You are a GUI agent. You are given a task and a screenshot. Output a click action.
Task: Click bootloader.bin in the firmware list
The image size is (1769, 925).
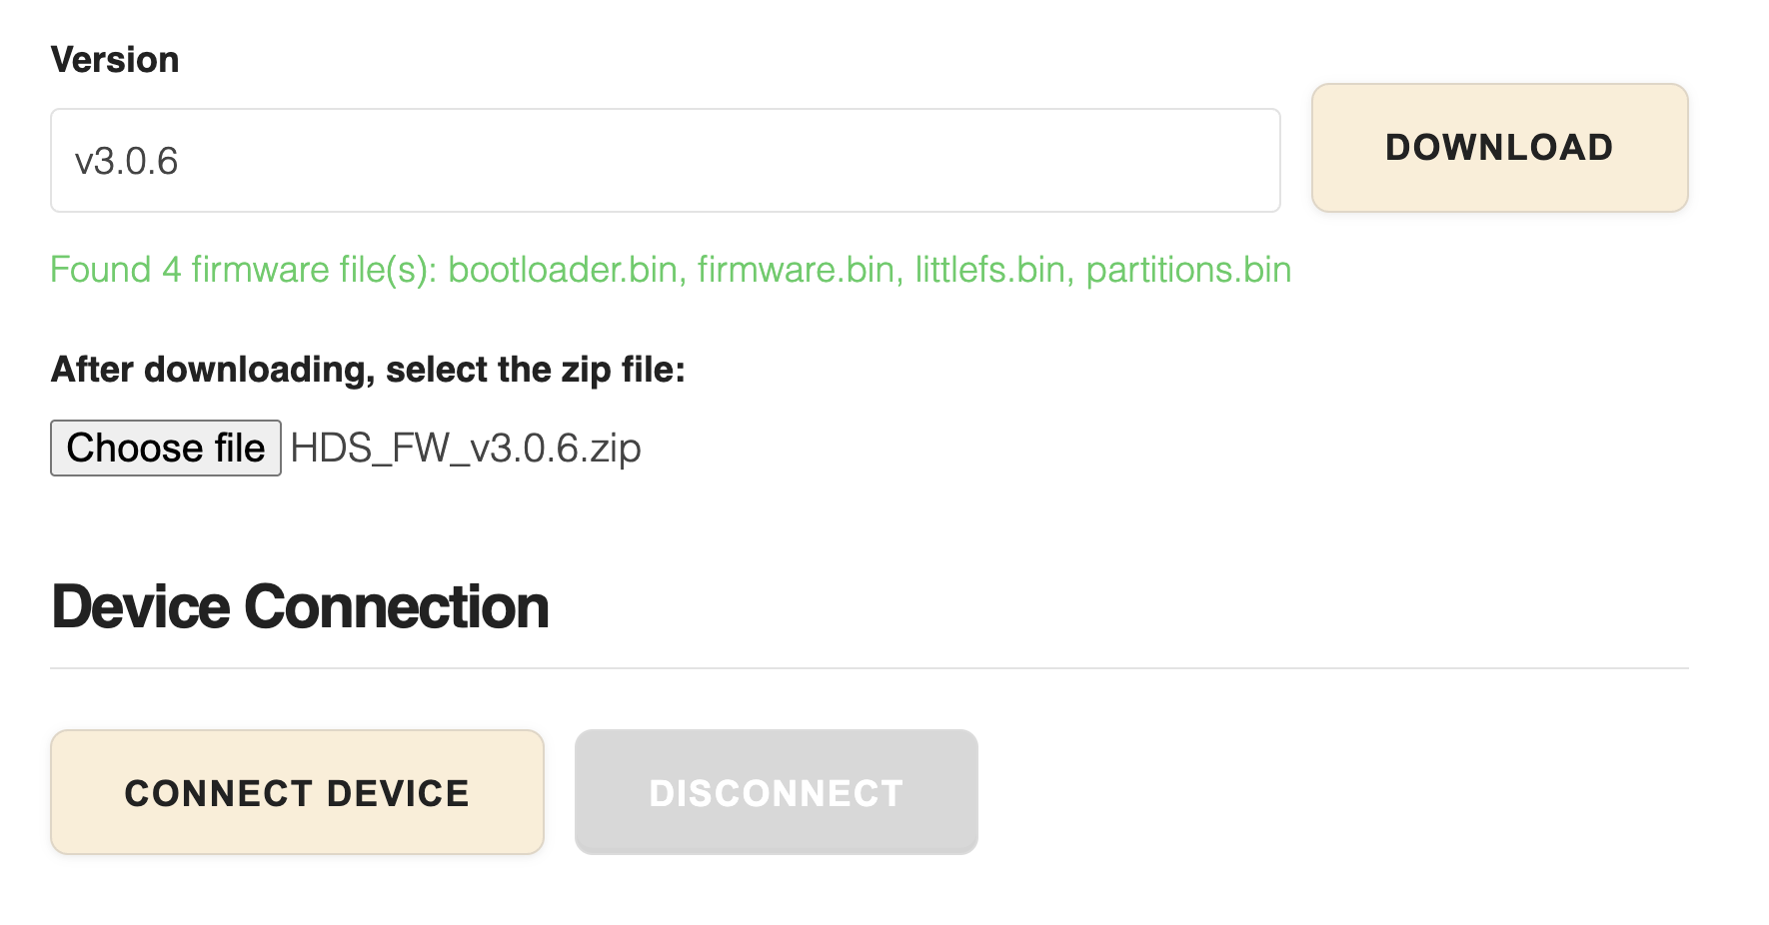564,270
